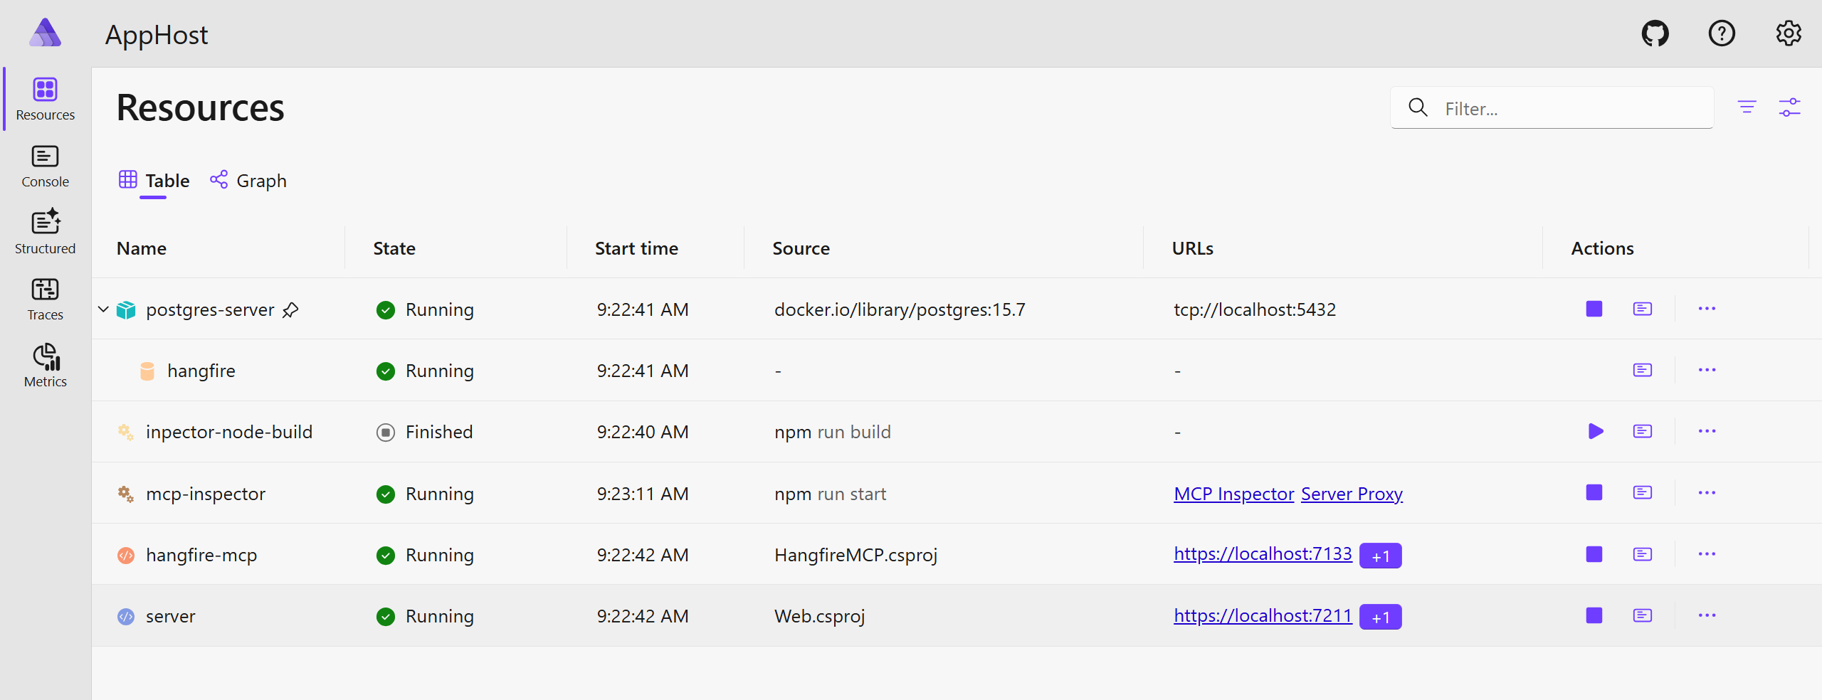
Task: Stop the postgres-server resource
Action: [x=1594, y=309]
